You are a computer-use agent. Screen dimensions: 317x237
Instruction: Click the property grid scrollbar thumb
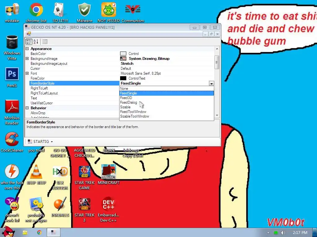[x=217, y=62]
